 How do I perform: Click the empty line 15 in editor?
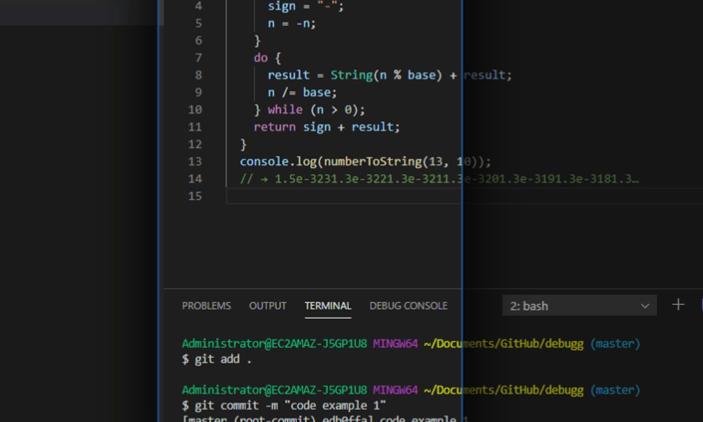point(465,196)
